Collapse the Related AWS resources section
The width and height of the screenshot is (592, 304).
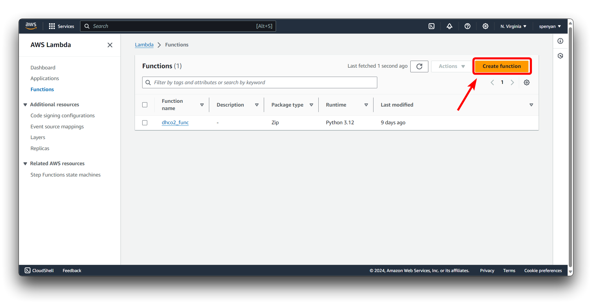pyautogui.click(x=25, y=163)
